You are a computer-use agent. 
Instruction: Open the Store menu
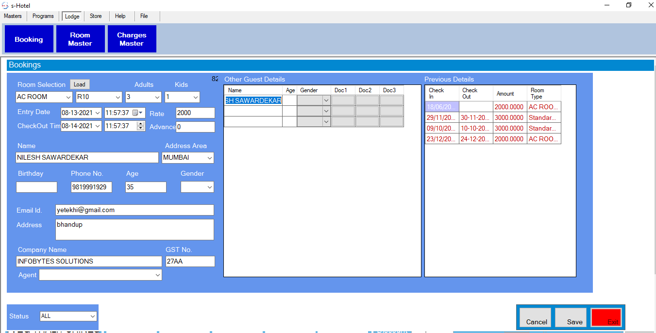pos(96,16)
